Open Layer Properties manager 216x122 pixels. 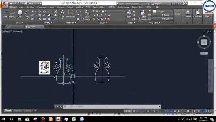87,15
